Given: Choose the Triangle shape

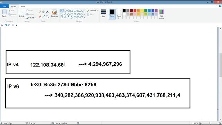Looking at the screenshot, I should (x=82, y=11).
